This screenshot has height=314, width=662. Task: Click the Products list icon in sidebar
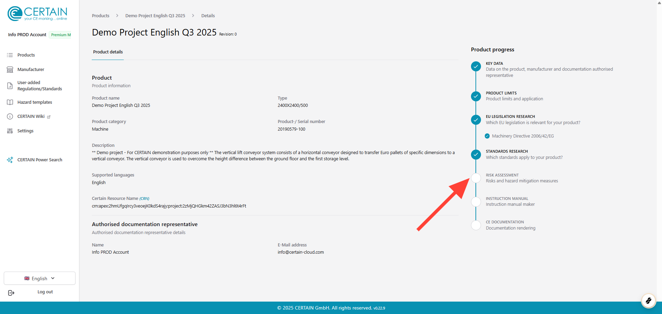tap(10, 55)
